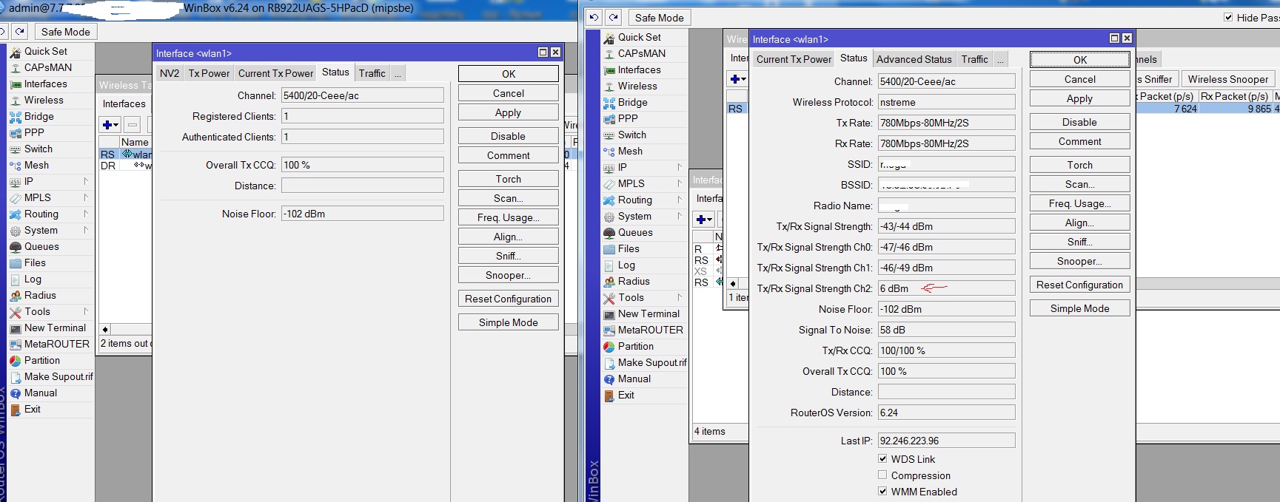Screen dimensions: 1280x502
Task: Click the Noise Floor field in left dialog
Action: coord(362,214)
